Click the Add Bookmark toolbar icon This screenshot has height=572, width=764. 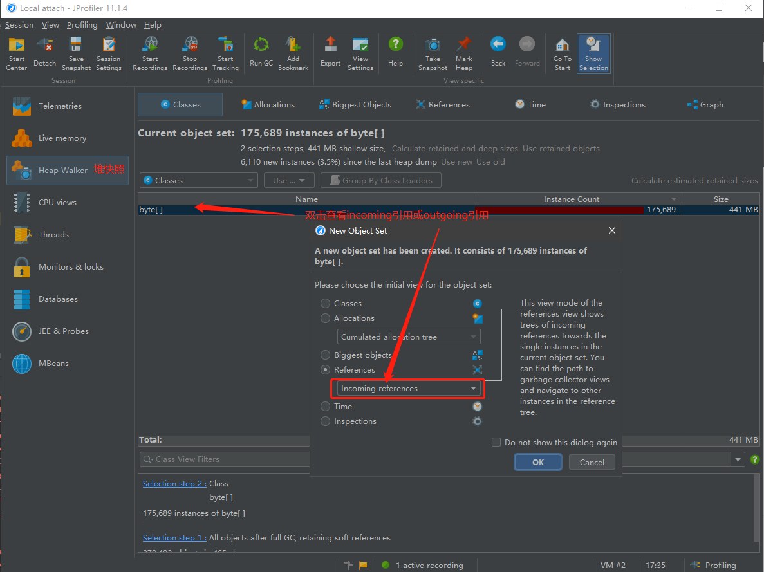293,51
